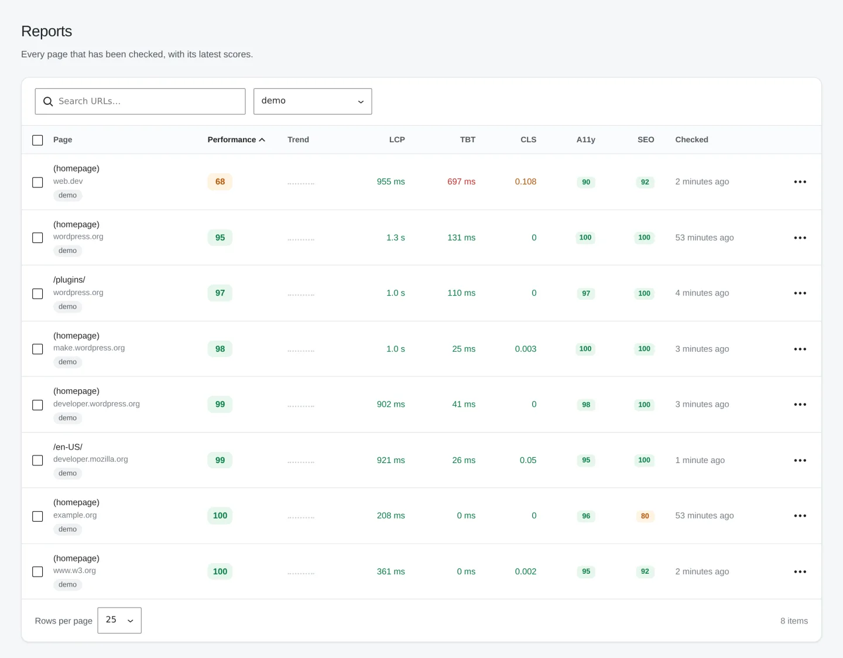The image size is (843, 658).
Task: Open the /plugins/ page report
Action: 69,280
